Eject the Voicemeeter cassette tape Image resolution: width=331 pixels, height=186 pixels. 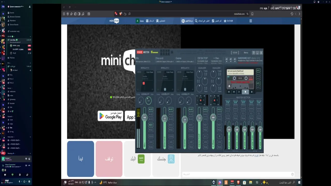(229, 86)
